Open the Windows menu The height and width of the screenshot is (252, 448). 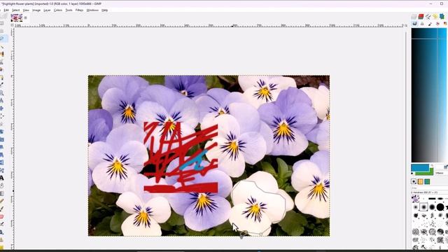[x=92, y=10]
